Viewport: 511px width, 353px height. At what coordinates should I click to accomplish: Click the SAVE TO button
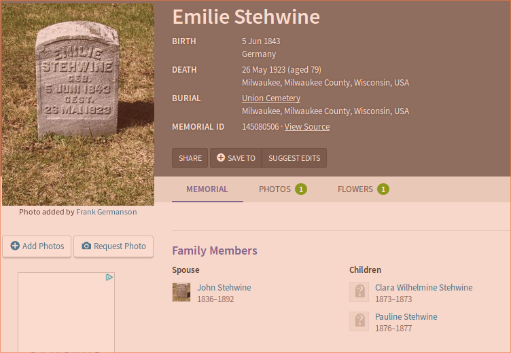[236, 158]
